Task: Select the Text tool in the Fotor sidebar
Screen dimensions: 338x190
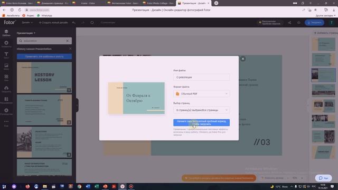Action: pos(6,55)
